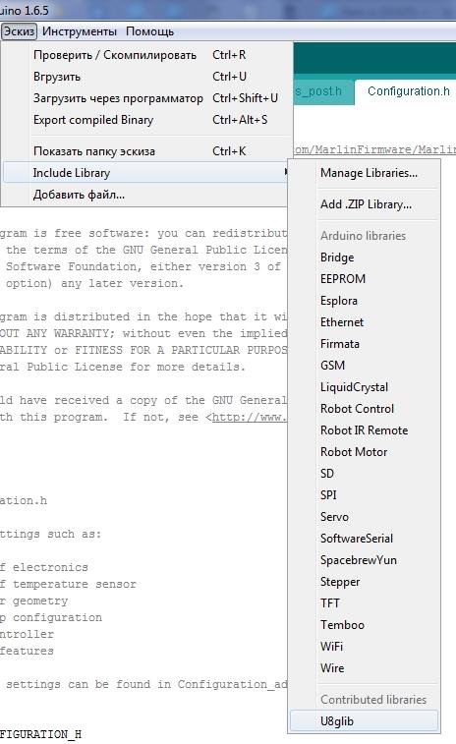Viewport: 456px width, 744px height.
Task: Choose Export compiled Binary
Action: 145,120
